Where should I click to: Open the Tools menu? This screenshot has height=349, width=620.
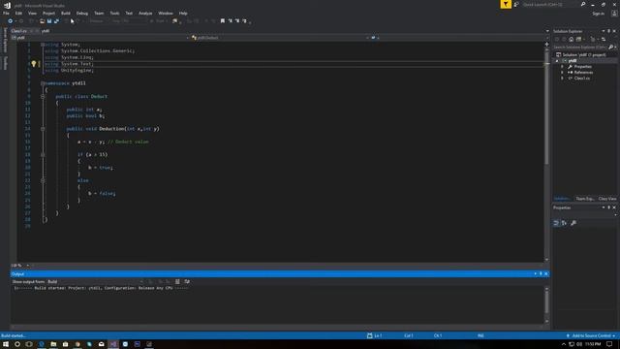(x=114, y=13)
